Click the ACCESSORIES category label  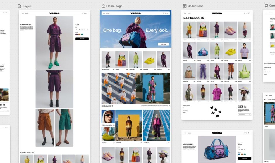(x=107, y=125)
